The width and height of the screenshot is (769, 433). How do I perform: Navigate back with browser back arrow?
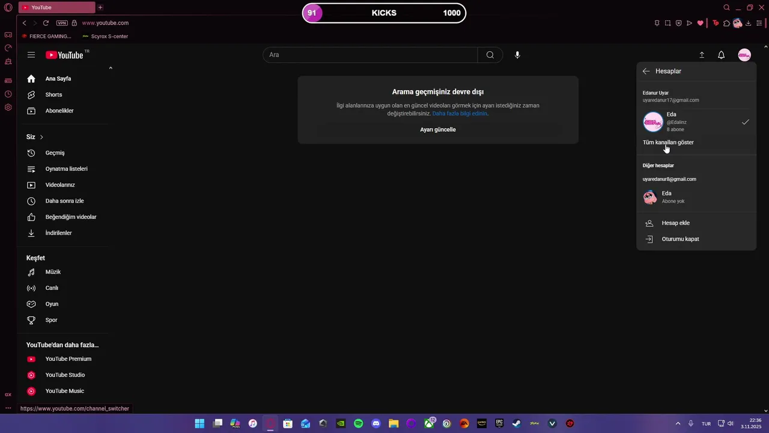click(x=24, y=23)
